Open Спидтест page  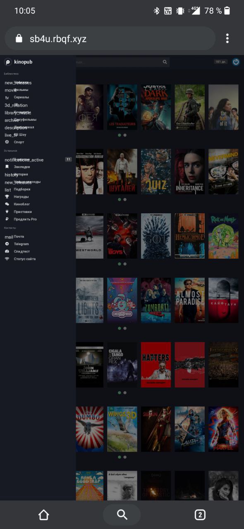click(x=22, y=251)
